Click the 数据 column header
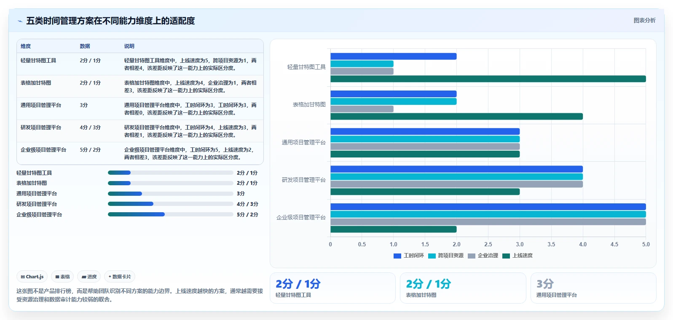Image resolution: width=673 pixels, height=320 pixels. click(x=85, y=46)
